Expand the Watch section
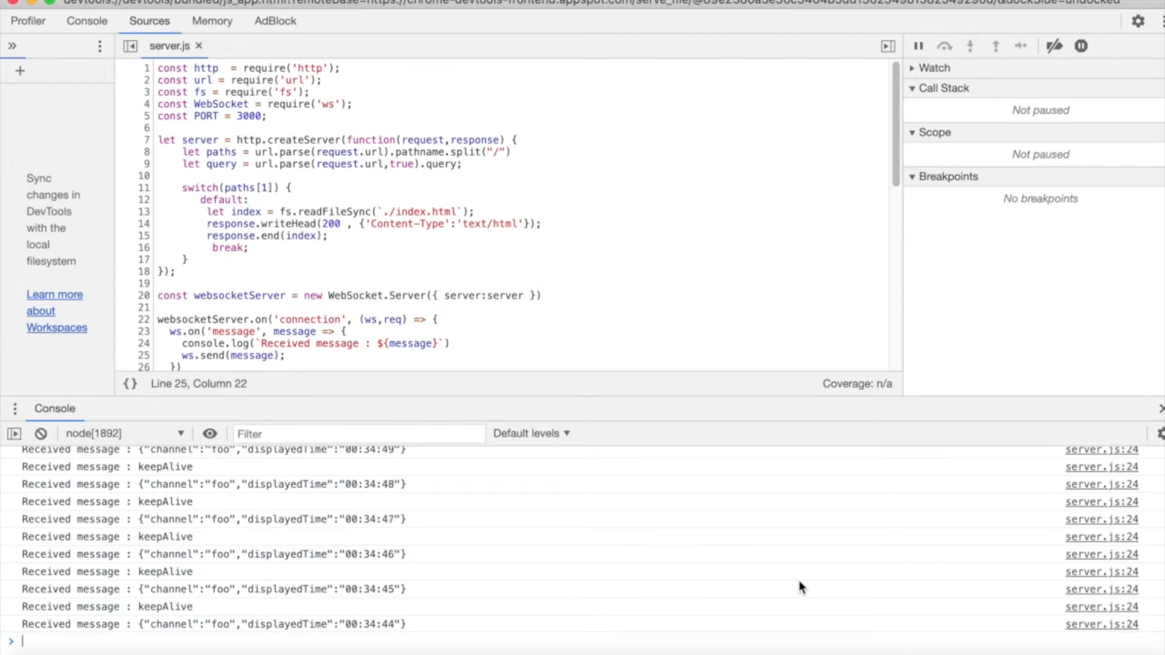Viewport: 1165px width, 655px height. 934,68
